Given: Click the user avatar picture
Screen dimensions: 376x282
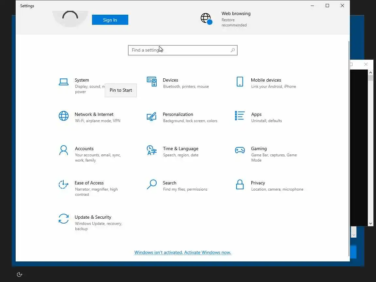Looking at the screenshot, I should tap(70, 19).
